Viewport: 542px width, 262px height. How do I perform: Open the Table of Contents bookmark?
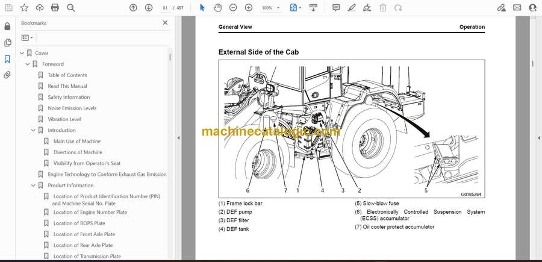click(x=67, y=75)
